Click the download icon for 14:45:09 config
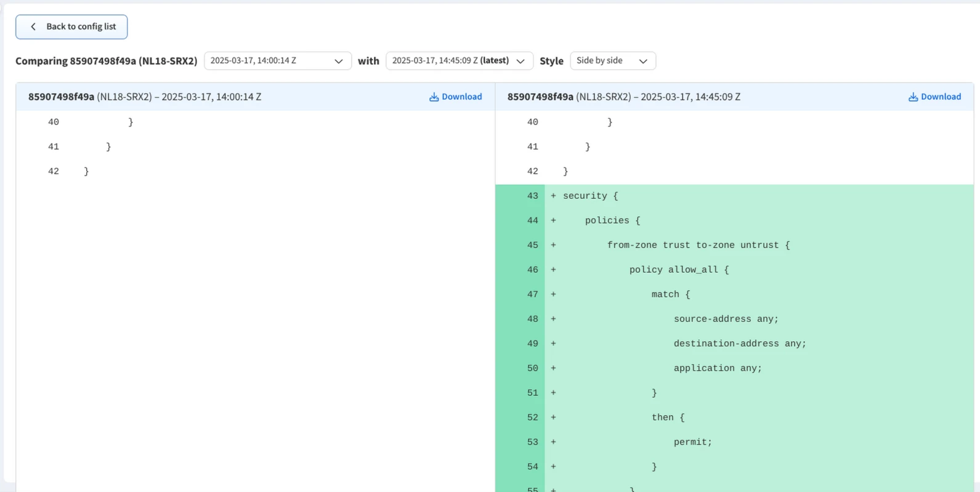 (913, 97)
